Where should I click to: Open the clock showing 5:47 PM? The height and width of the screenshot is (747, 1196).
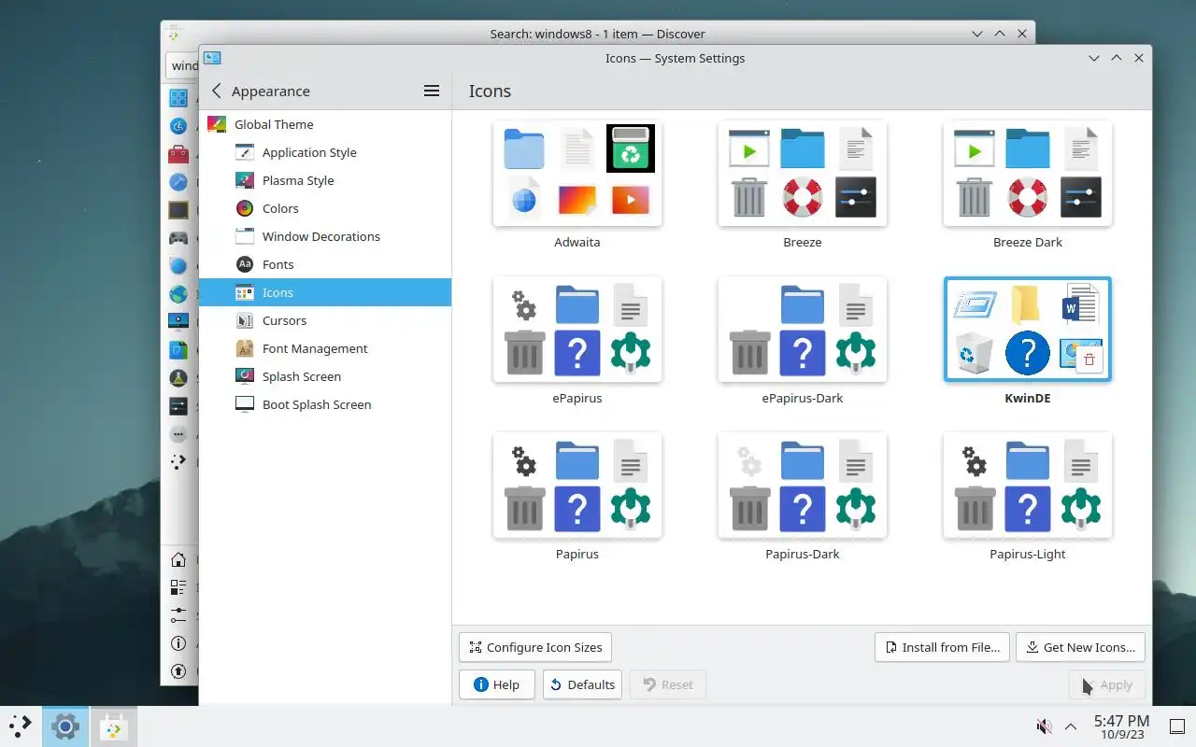[1121, 726]
